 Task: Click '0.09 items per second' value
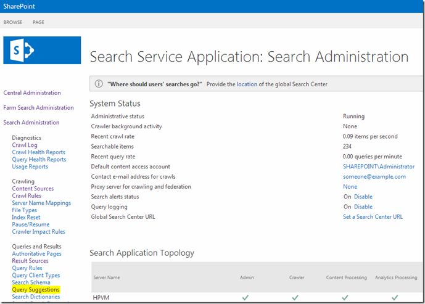tap(370, 136)
